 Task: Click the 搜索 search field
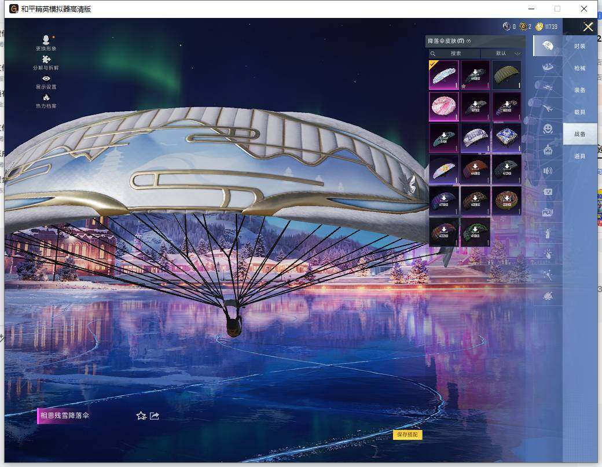tap(454, 53)
